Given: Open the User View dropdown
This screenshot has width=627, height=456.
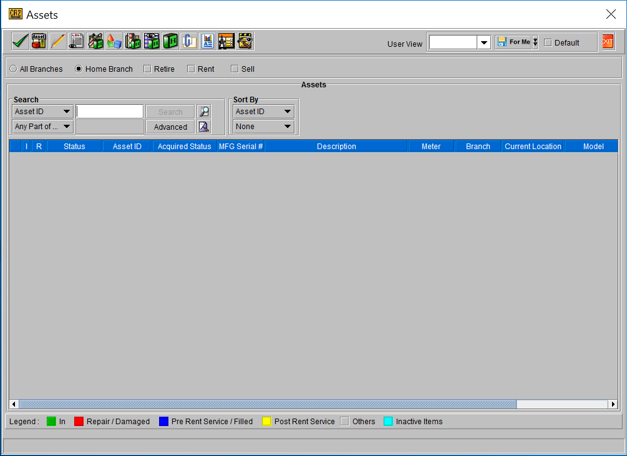Looking at the screenshot, I should (x=484, y=42).
